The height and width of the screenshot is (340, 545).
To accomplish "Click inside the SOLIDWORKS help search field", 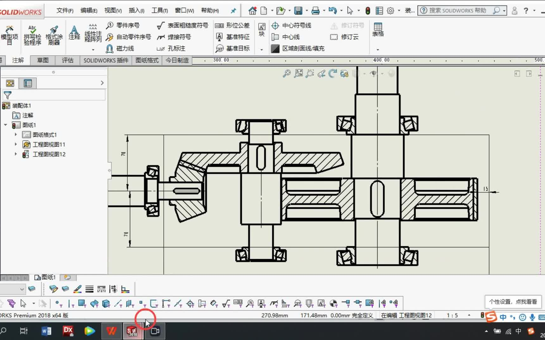I will click(x=457, y=10).
